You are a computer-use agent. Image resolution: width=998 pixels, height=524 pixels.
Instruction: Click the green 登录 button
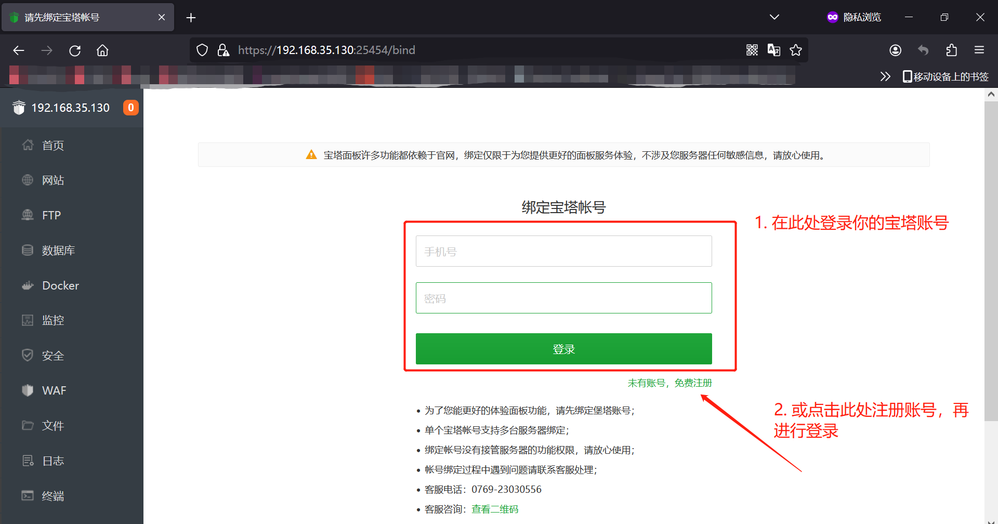(x=563, y=349)
